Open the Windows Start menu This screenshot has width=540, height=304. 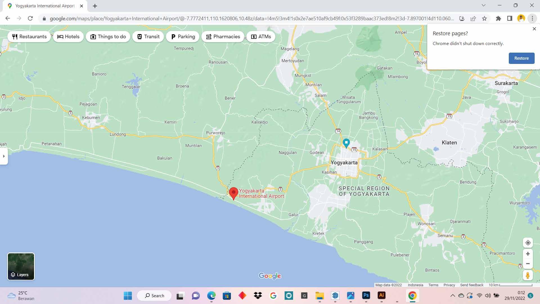click(x=128, y=296)
